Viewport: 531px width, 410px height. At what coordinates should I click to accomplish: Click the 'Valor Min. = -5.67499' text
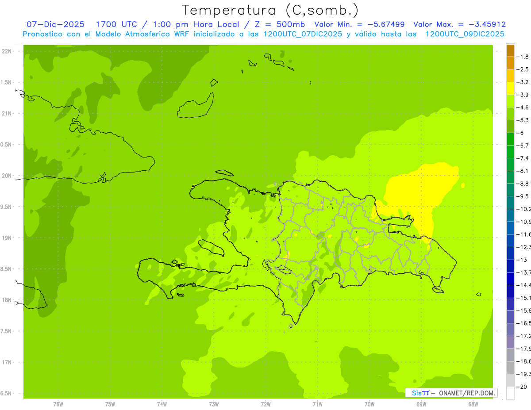359,24
